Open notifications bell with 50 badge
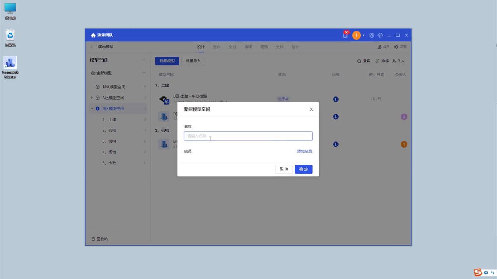 (345, 35)
